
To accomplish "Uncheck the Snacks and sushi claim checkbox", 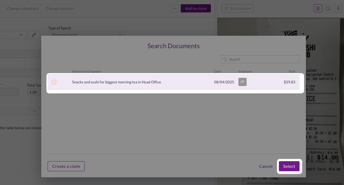I will coord(54,82).
